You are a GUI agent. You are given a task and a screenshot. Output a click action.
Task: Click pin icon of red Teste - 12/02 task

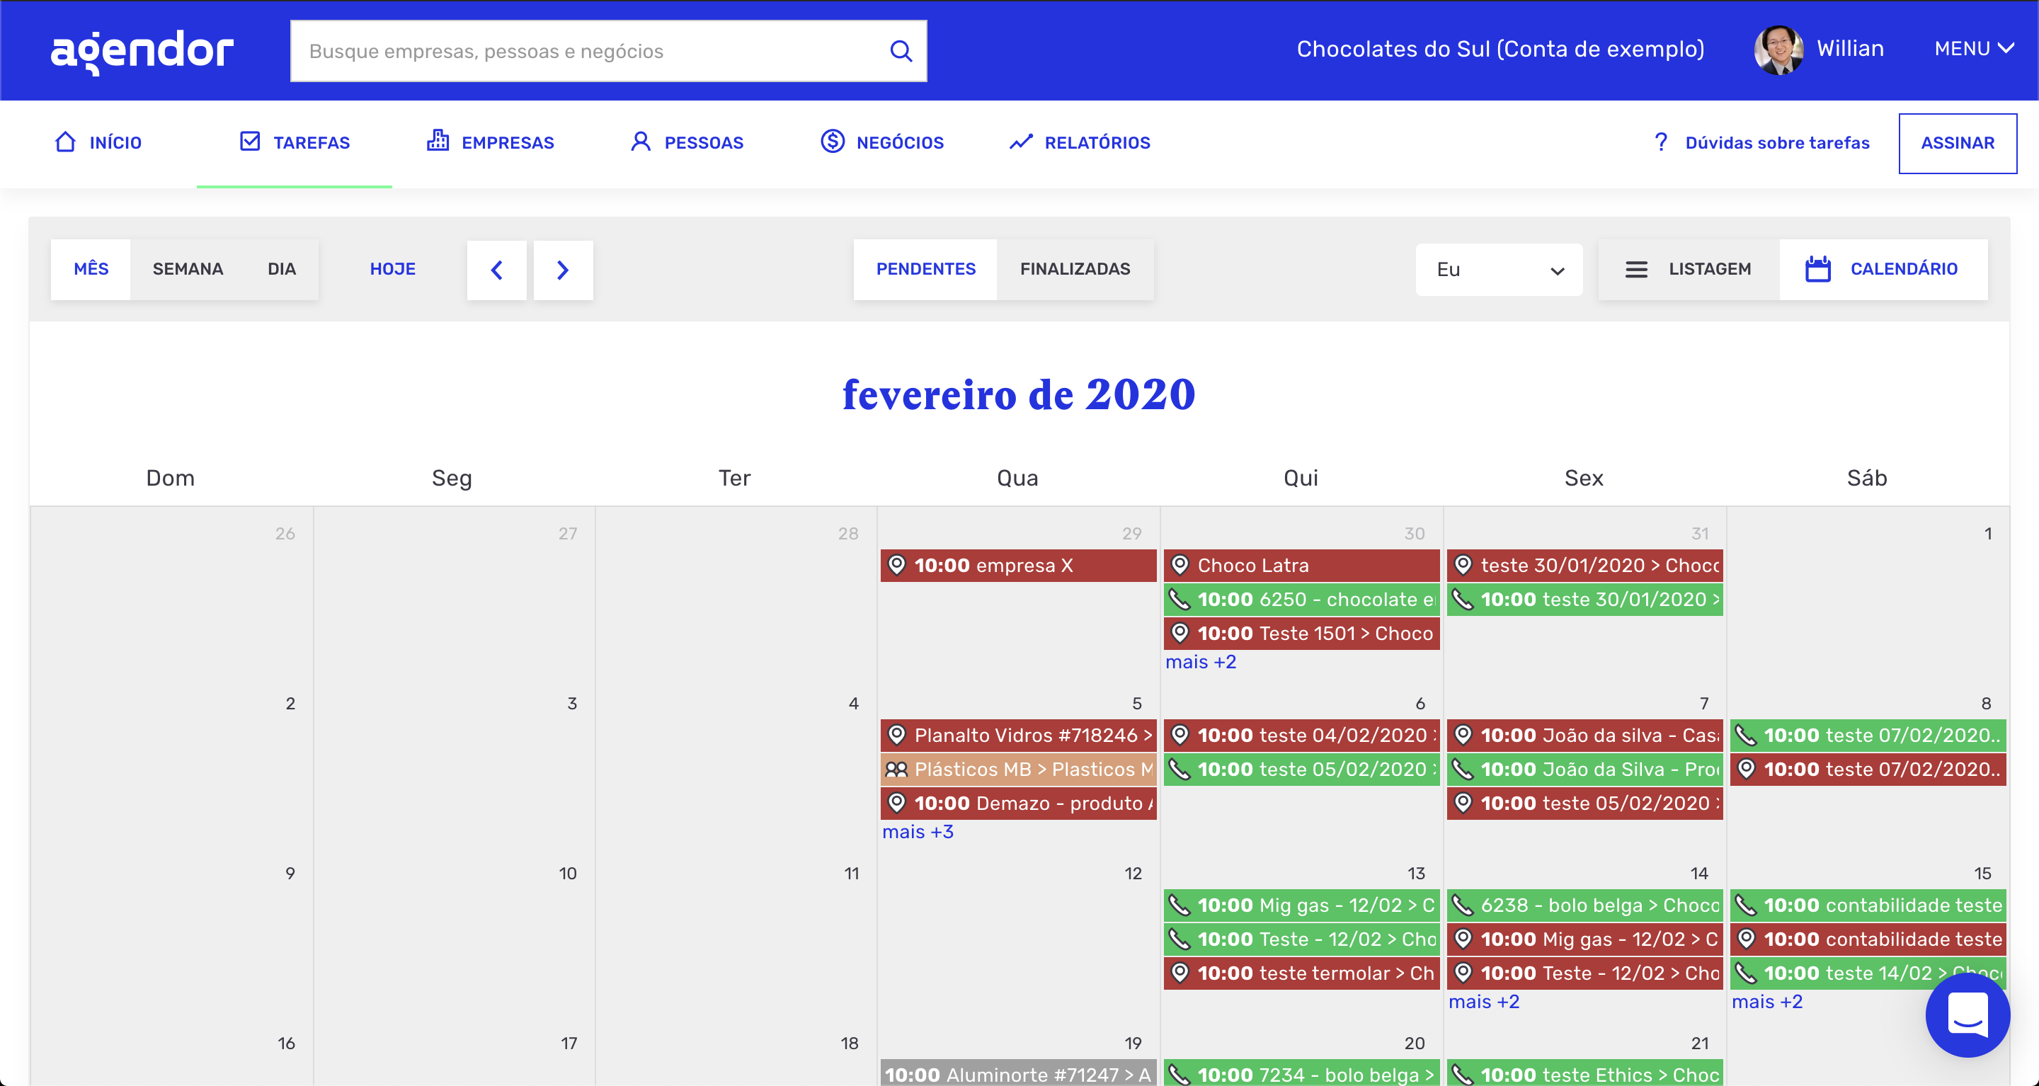[x=1463, y=973]
